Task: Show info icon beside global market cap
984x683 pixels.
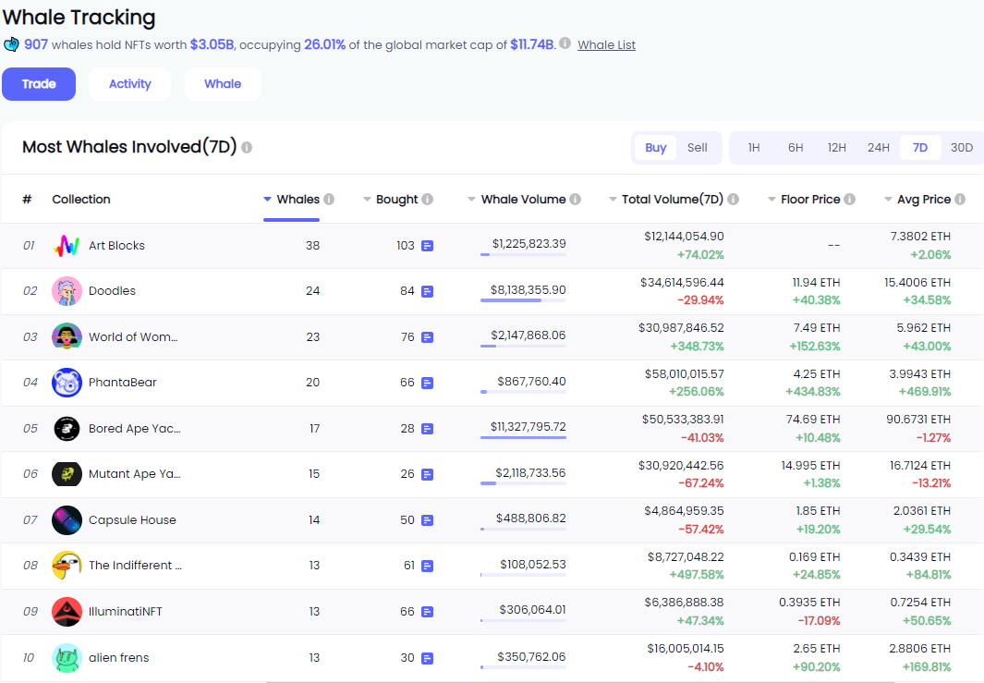Action: [565, 43]
